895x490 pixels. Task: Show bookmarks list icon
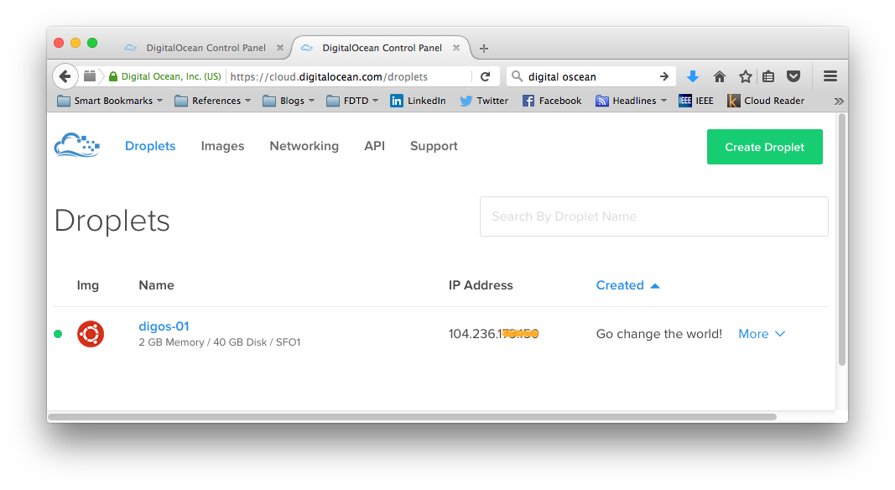[x=768, y=76]
